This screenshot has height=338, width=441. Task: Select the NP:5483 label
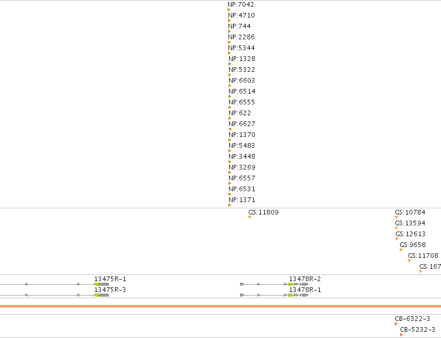(242, 146)
